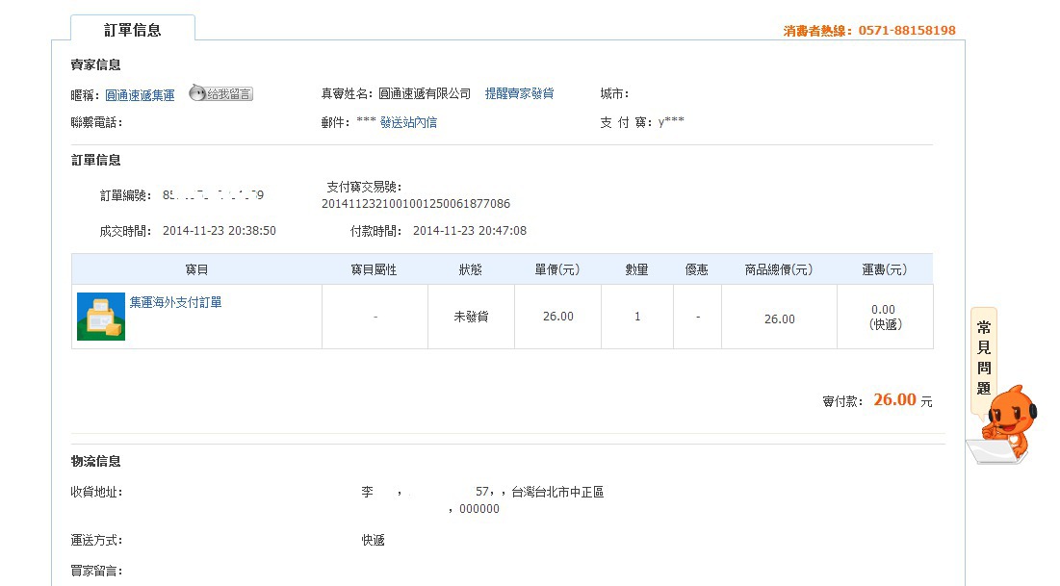Click the 快遞 value beside 運送方式

coord(374,540)
